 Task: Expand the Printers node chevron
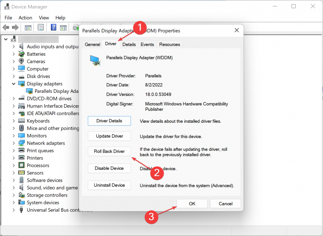(14, 158)
